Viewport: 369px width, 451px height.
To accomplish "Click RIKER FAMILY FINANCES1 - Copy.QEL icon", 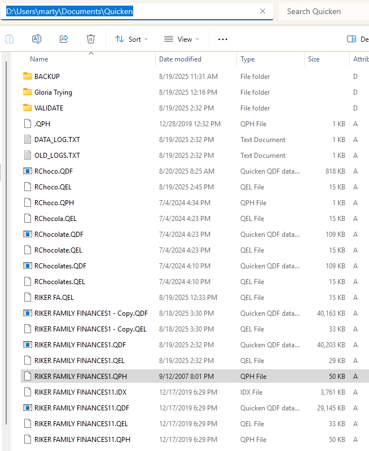I will [28, 329].
